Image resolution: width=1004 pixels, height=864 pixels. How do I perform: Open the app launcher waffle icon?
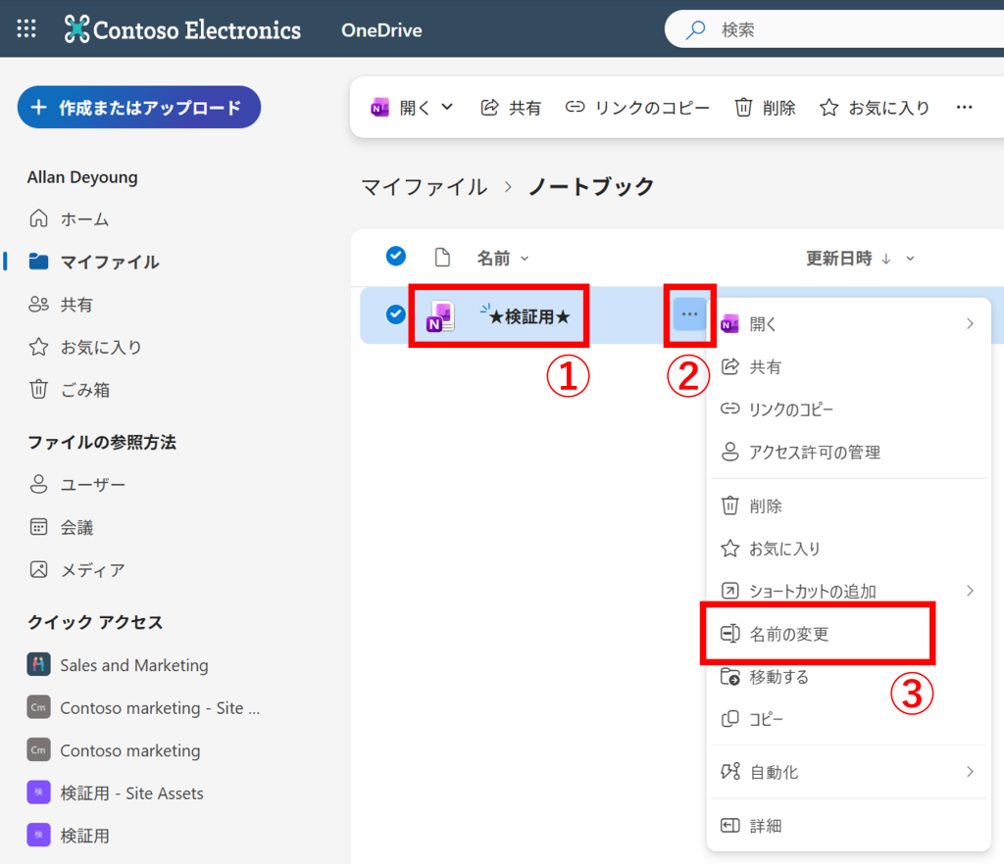click(x=26, y=29)
